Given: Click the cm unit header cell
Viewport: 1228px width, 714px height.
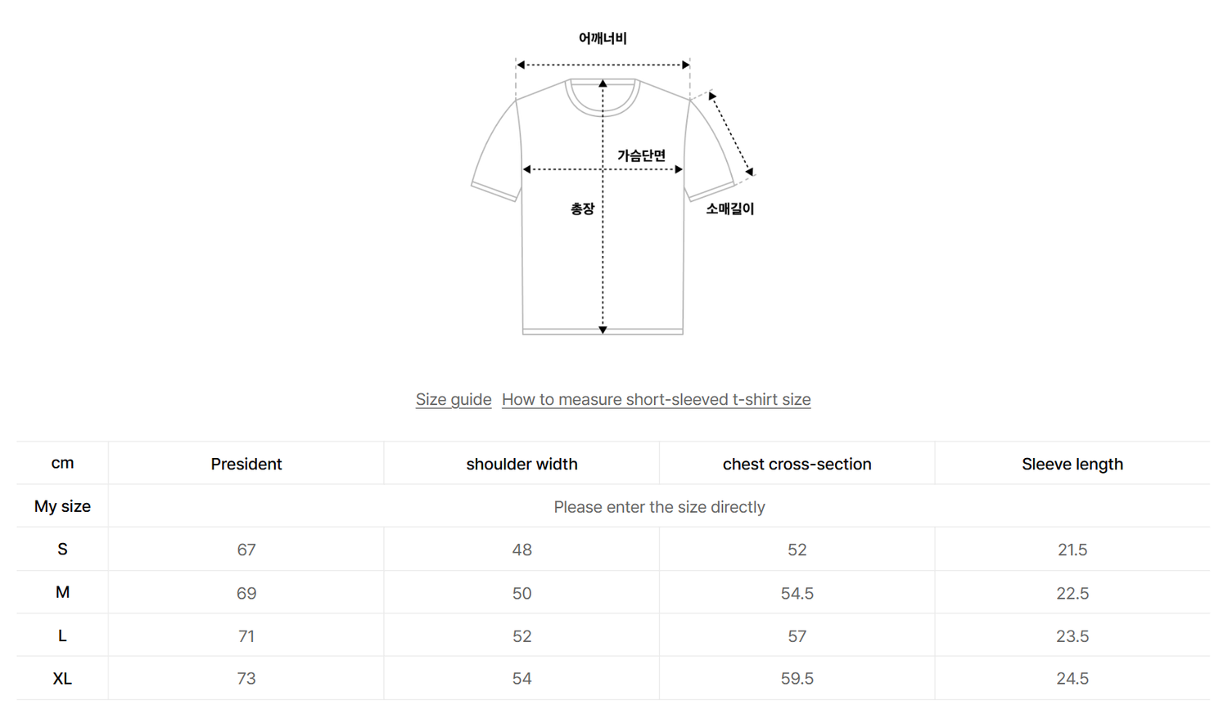Looking at the screenshot, I should (62, 463).
